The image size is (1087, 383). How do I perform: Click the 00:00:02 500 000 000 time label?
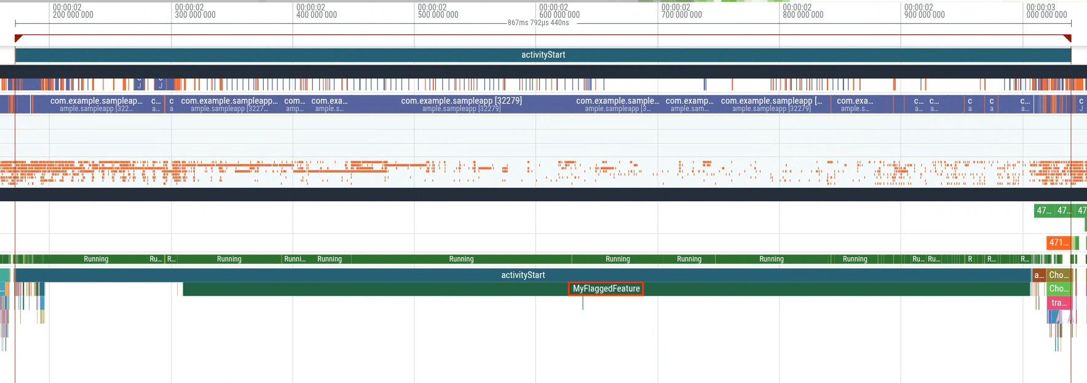tap(438, 11)
